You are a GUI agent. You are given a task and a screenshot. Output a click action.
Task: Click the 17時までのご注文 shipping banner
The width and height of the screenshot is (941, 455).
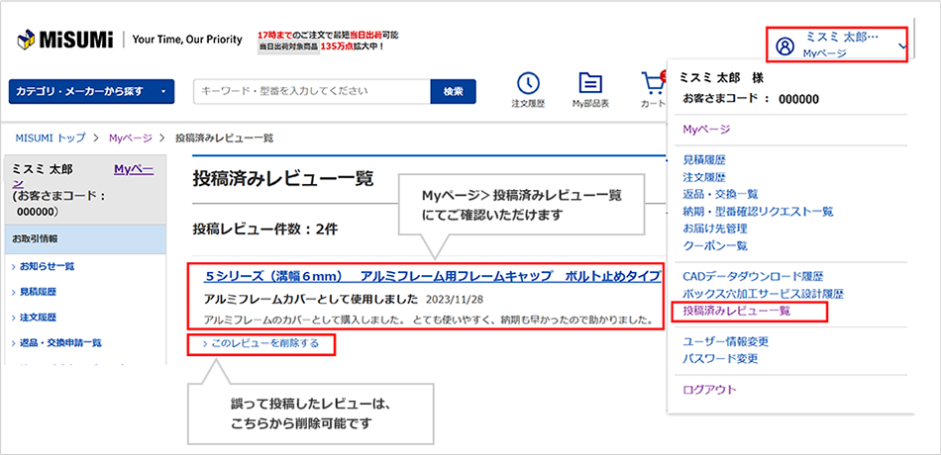328,41
